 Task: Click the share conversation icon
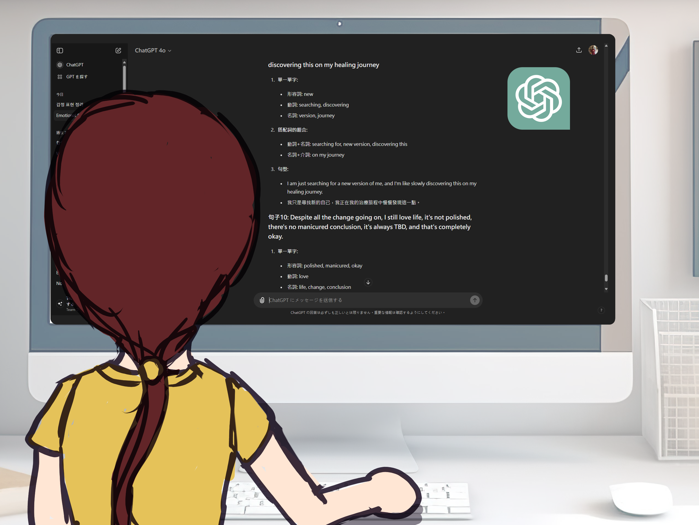[x=579, y=50]
